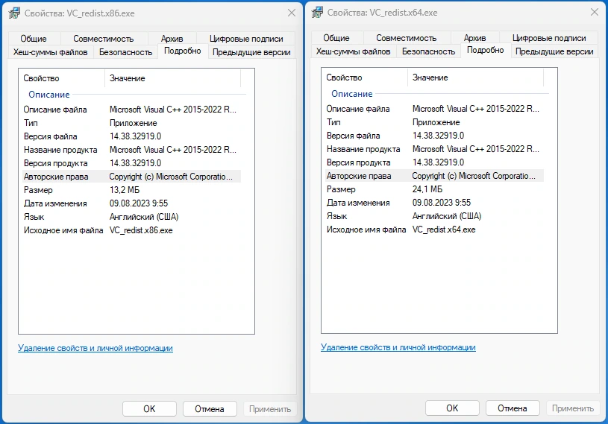Open Цифровые подписи tab in x86 window
The width and height of the screenshot is (608, 424).
tap(246, 39)
